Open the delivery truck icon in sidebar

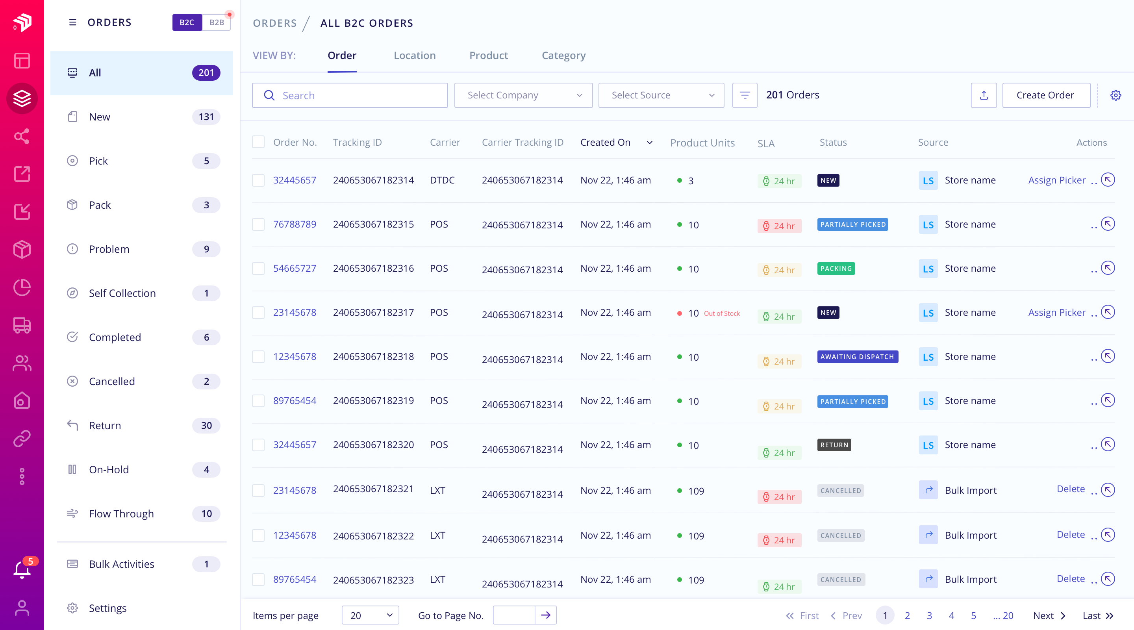click(x=22, y=325)
